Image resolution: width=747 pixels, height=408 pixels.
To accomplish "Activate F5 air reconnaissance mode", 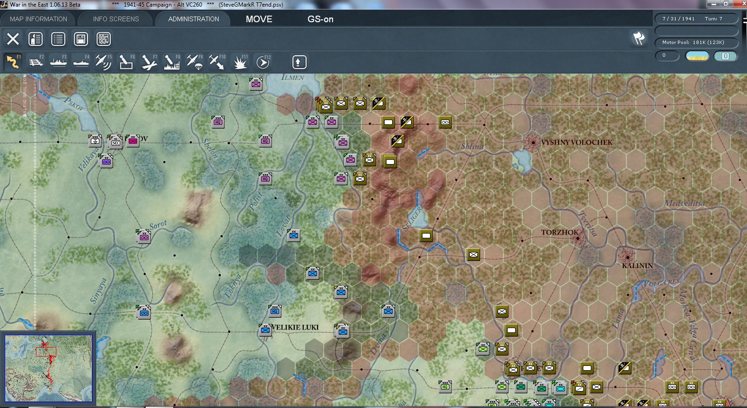I will [x=104, y=62].
